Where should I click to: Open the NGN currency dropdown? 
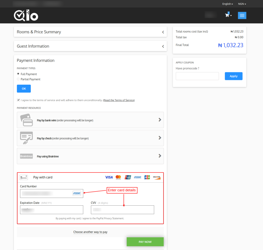(x=242, y=4)
